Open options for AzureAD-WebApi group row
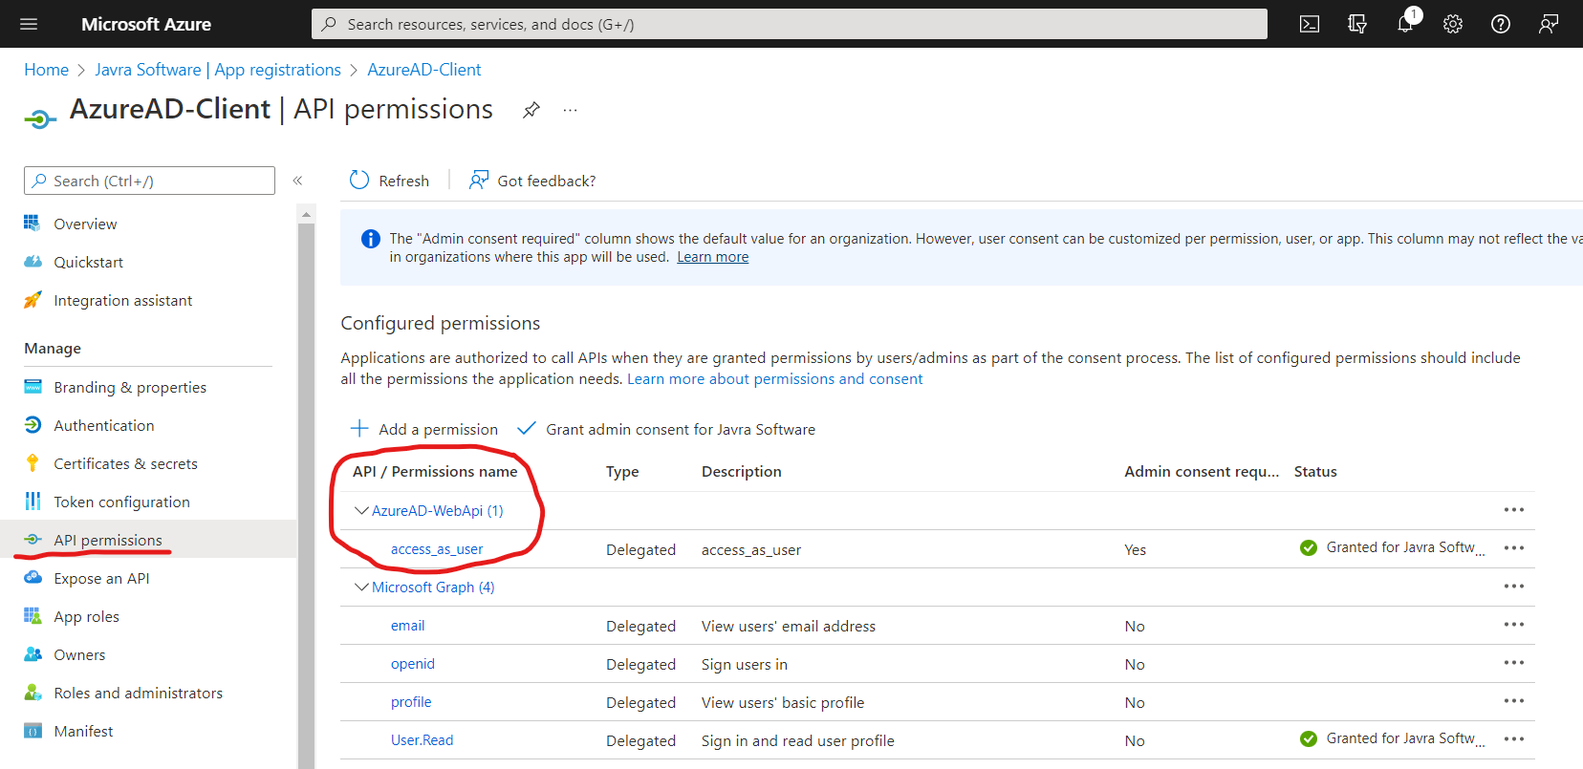This screenshot has height=769, width=1583. [1514, 510]
